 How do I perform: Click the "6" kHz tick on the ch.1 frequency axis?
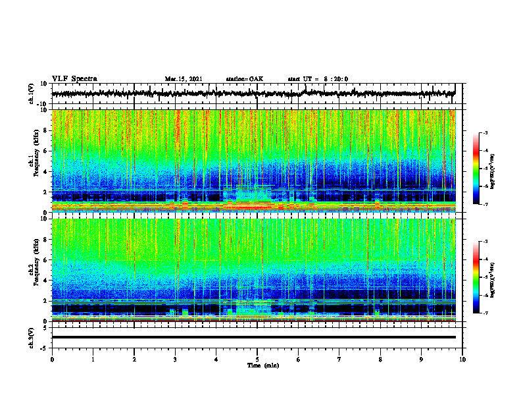[45, 151]
